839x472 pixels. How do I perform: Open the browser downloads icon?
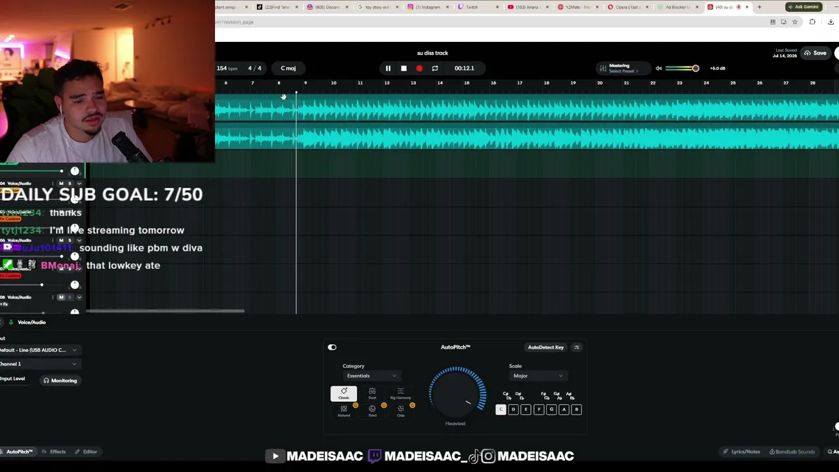830,22
